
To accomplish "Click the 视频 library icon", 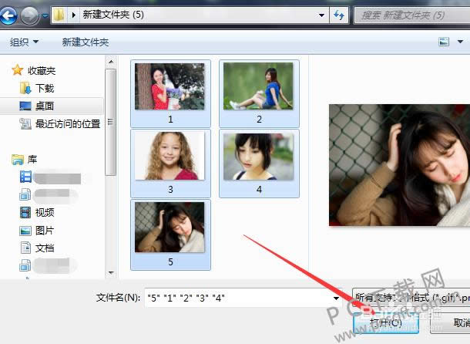I will [25, 212].
